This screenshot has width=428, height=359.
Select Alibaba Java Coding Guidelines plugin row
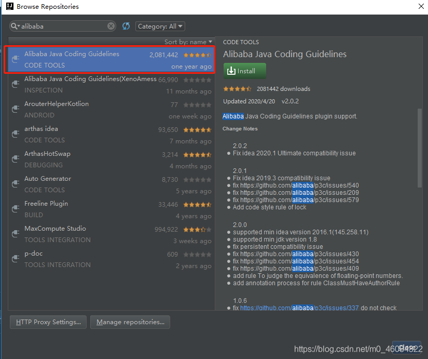click(111, 60)
